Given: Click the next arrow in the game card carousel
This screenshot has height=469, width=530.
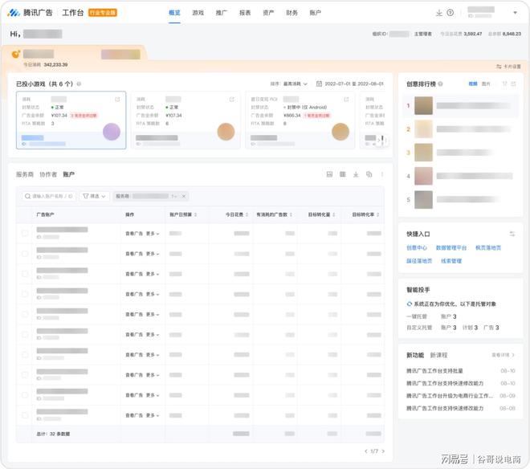Looking at the screenshot, I should (x=381, y=141).
